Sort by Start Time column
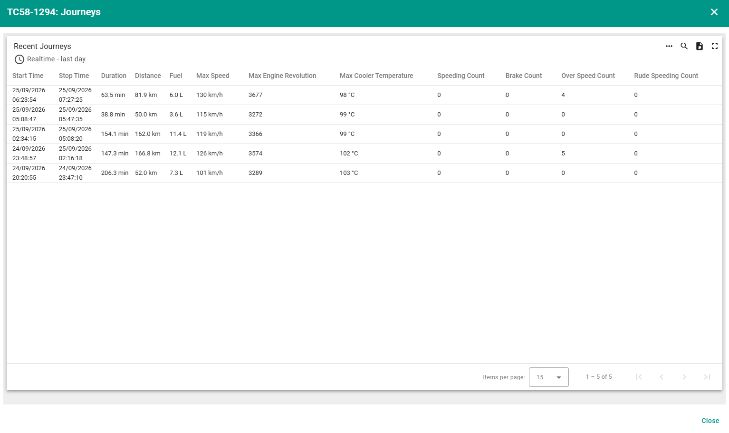The image size is (729, 433). (x=28, y=76)
